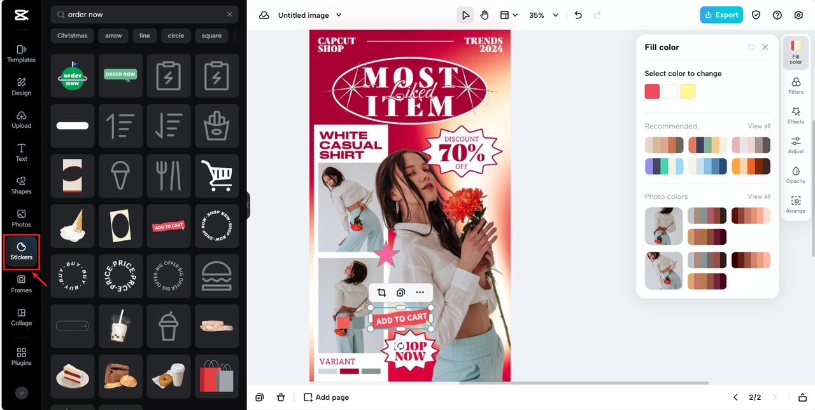This screenshot has height=410, width=815.
Task: View all Photo colors
Action: point(759,196)
